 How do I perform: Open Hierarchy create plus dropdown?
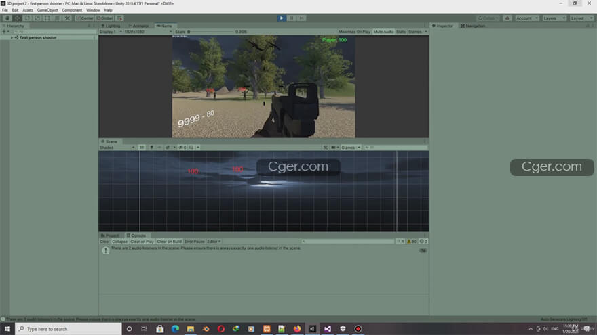click(x=5, y=32)
